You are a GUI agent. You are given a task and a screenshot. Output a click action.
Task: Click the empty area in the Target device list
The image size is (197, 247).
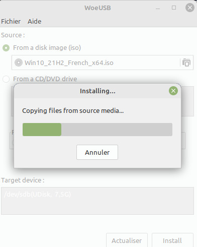tap(97, 207)
